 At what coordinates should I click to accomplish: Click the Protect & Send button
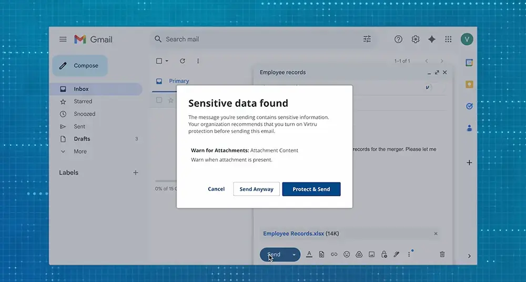click(311, 189)
